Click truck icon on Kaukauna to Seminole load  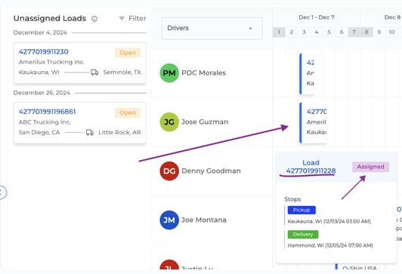click(94, 72)
